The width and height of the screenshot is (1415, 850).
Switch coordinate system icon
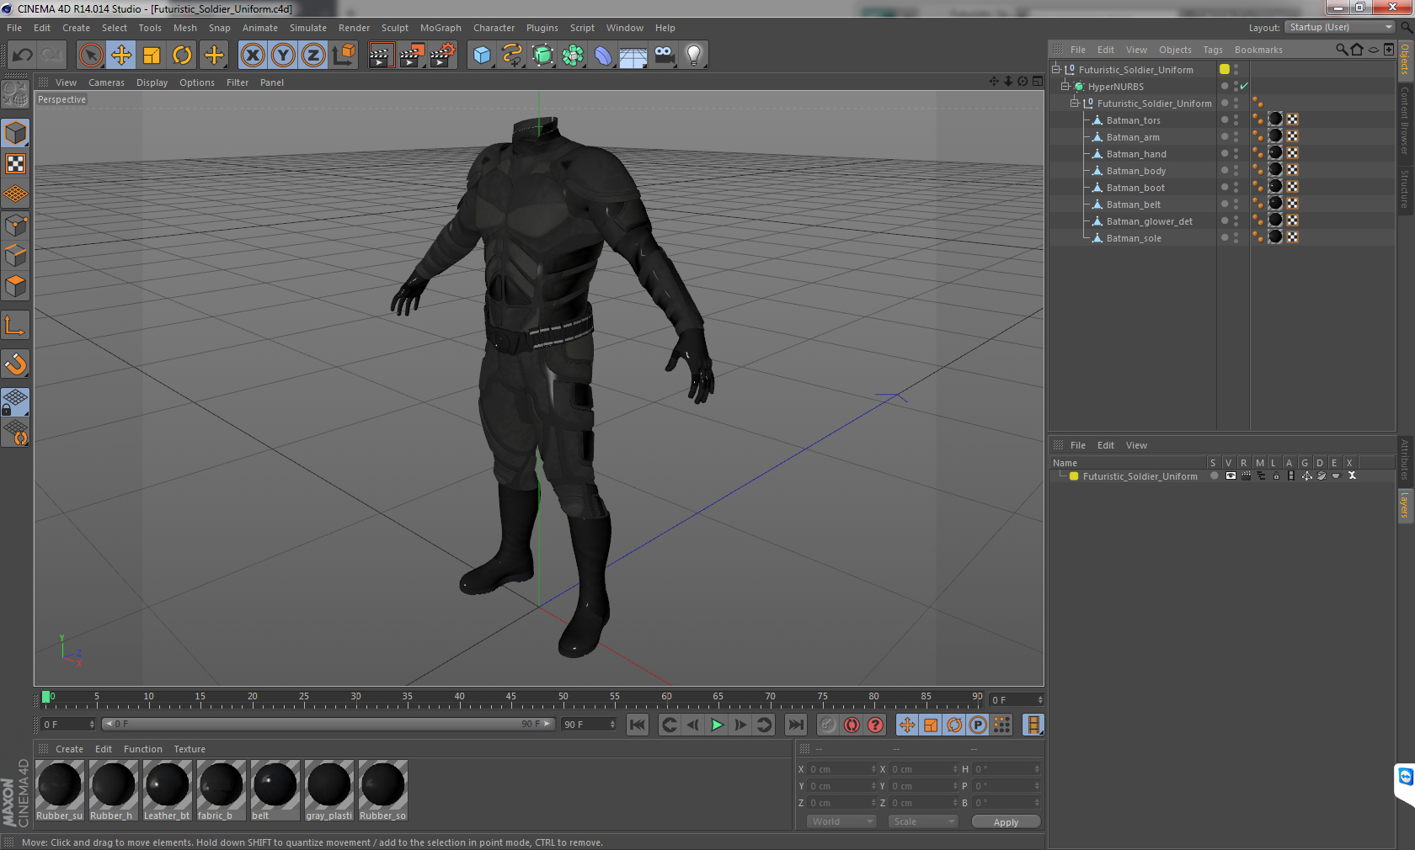pos(344,56)
